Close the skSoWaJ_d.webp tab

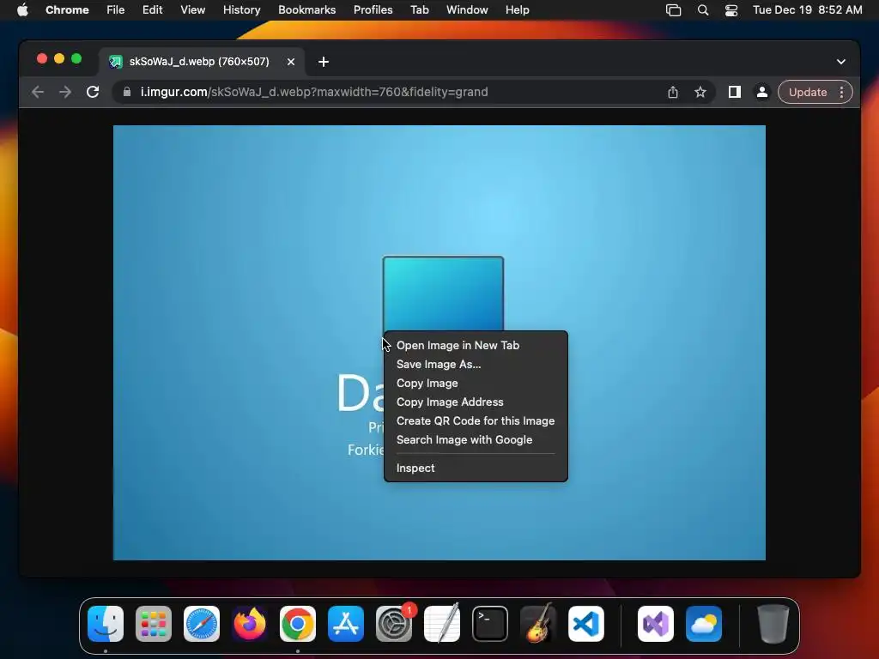[x=291, y=62]
